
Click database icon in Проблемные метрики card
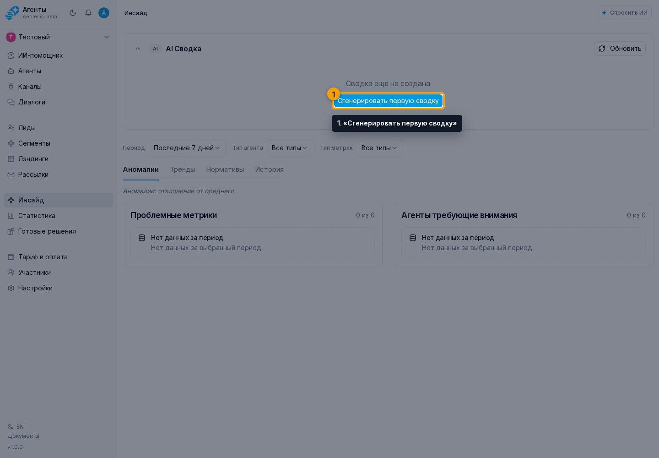[142, 238]
